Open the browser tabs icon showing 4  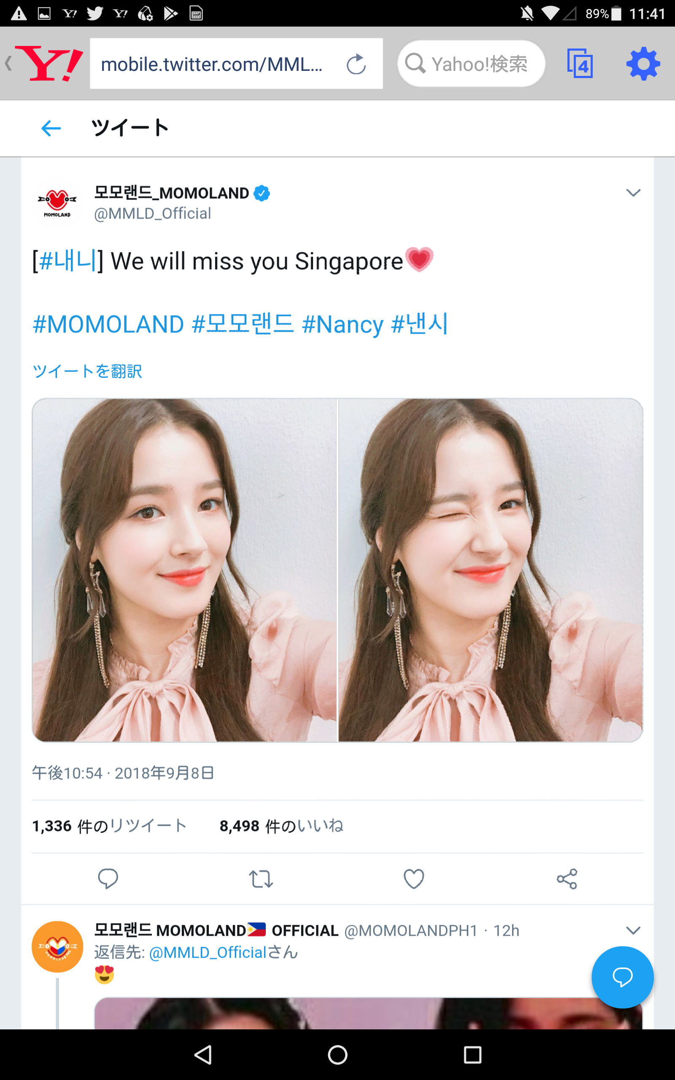(x=580, y=63)
